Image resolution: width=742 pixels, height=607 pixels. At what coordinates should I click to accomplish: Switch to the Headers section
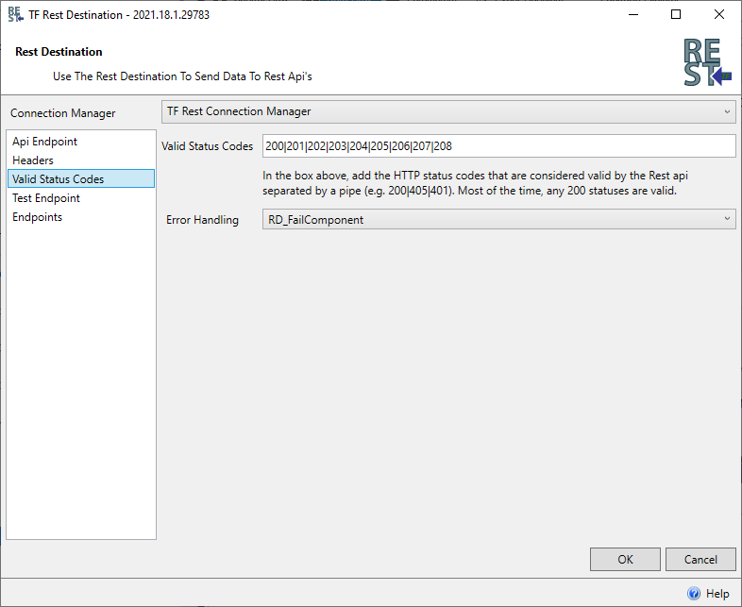(x=33, y=160)
